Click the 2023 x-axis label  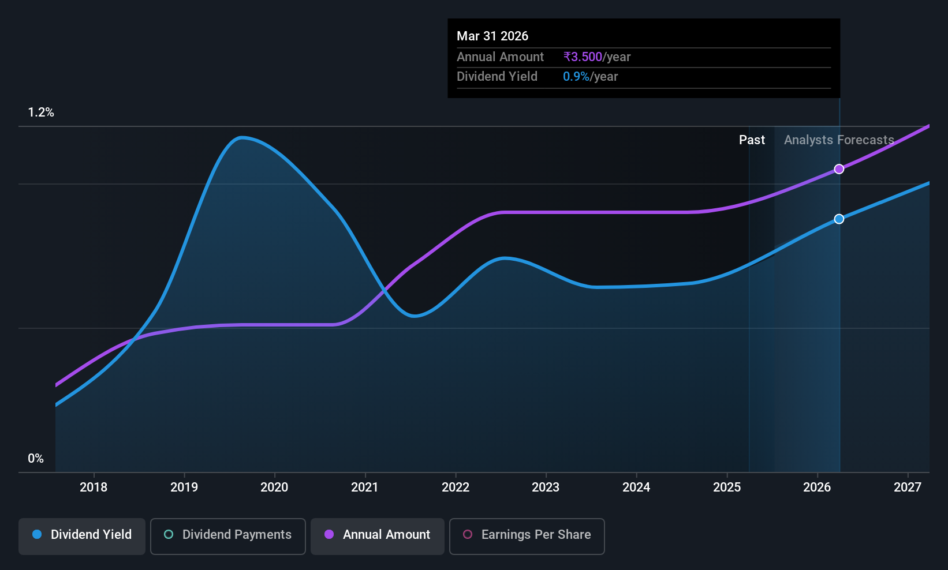pos(546,487)
